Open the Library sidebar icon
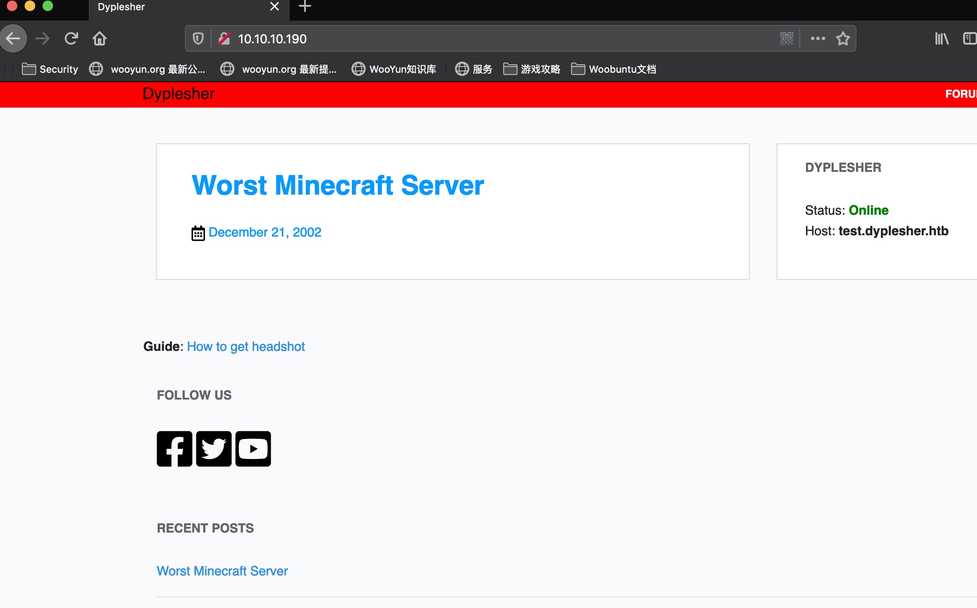Viewport: 977px width, 608px height. tap(942, 39)
